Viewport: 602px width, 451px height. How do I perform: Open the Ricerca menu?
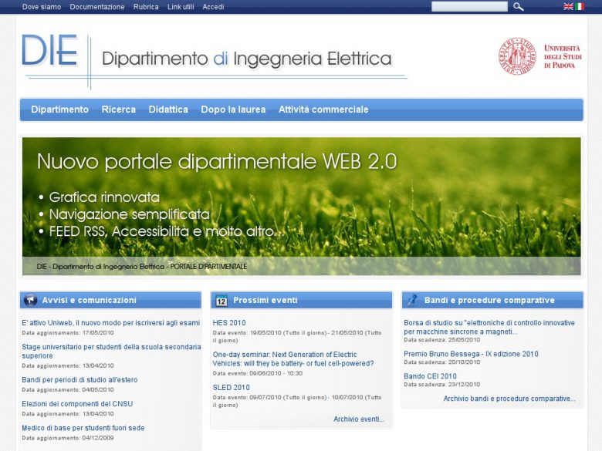click(x=119, y=109)
